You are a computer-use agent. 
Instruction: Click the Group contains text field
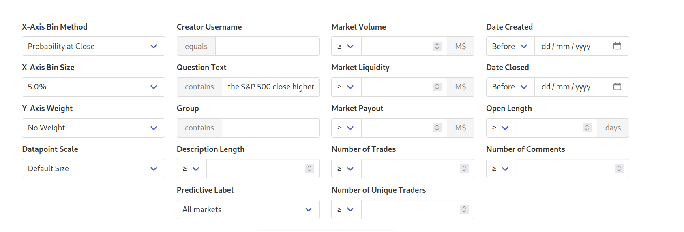[271, 128]
